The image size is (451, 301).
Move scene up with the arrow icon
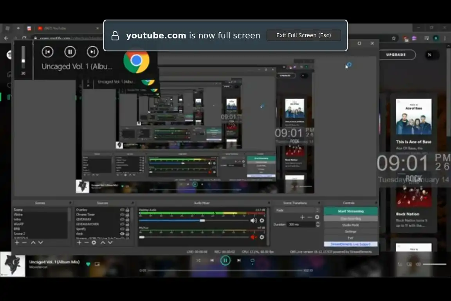point(33,243)
